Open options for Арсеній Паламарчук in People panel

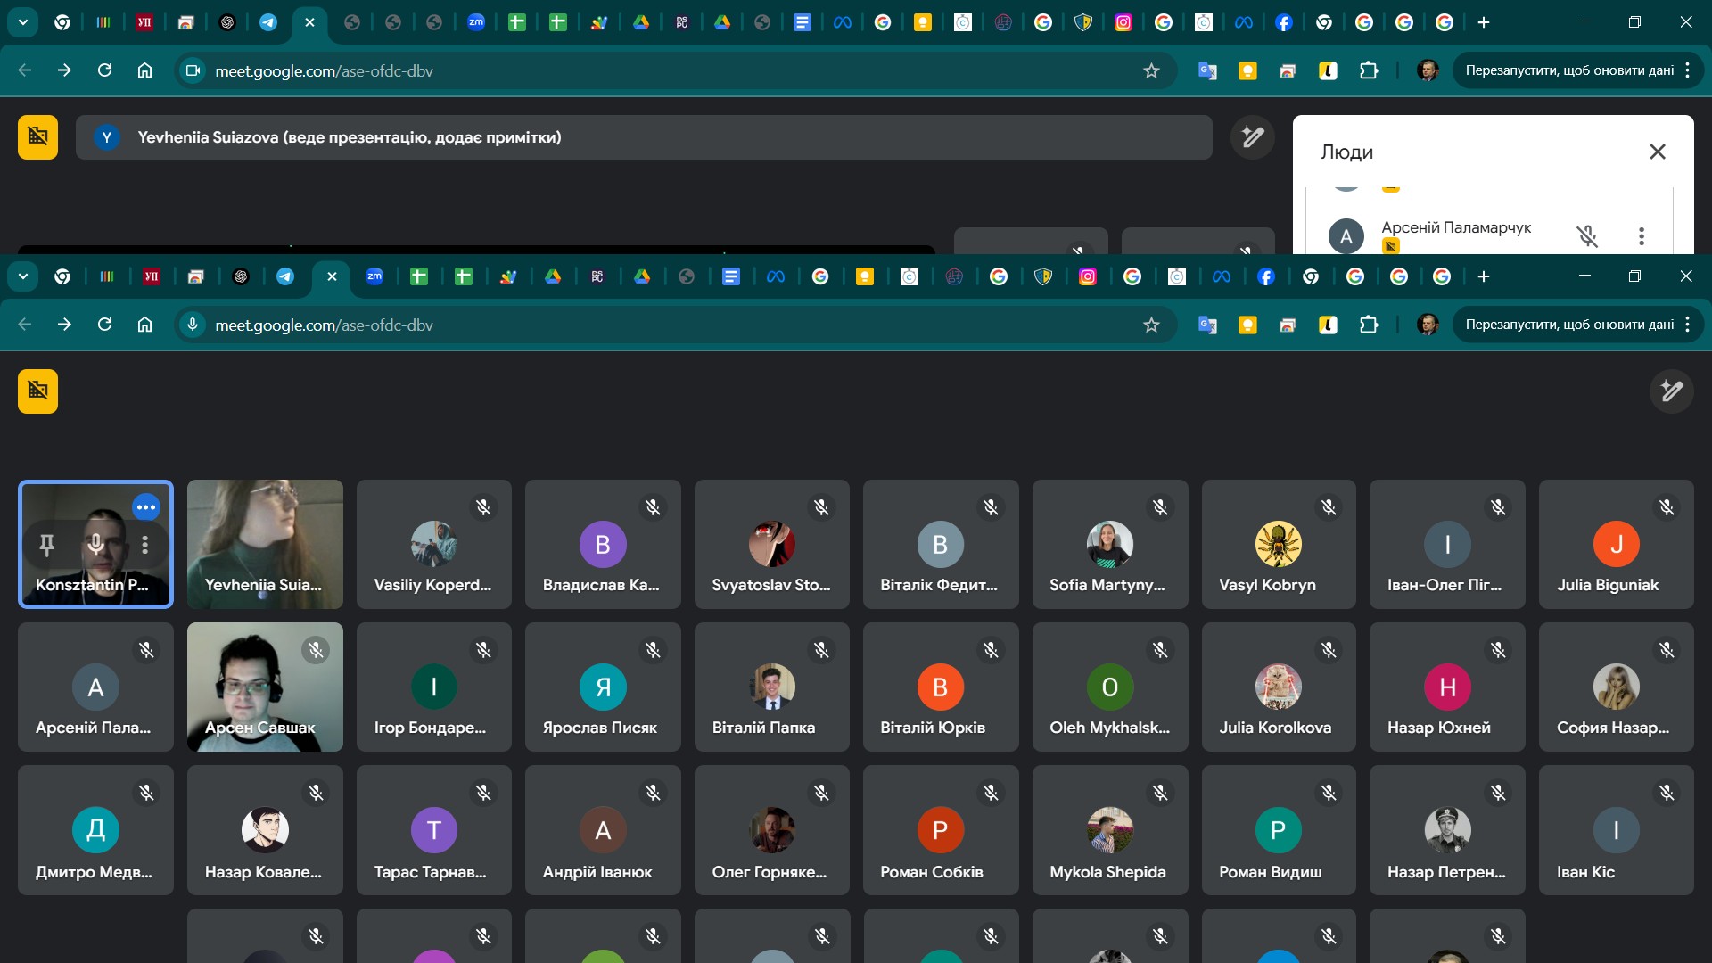tap(1641, 236)
